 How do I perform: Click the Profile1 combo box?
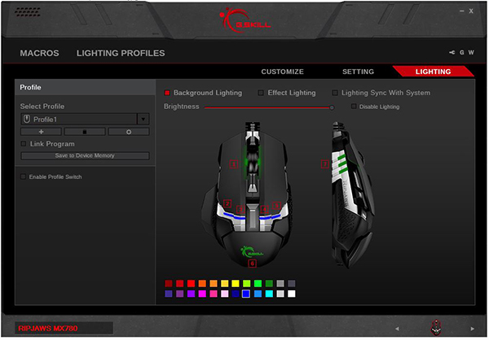pos(85,119)
